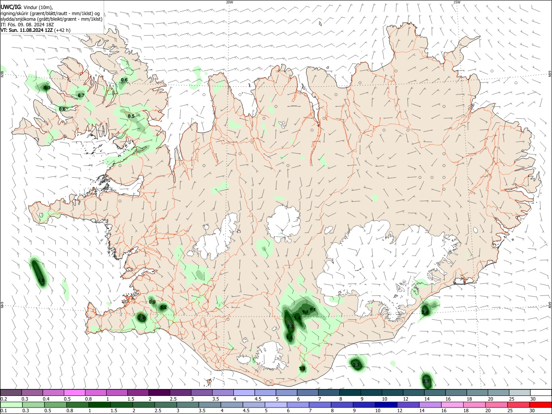
Task: Click the navy blue lower legend swatch between 10 and 12
Action: pos(386,405)
